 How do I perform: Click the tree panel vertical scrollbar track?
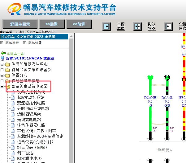pos(71,101)
